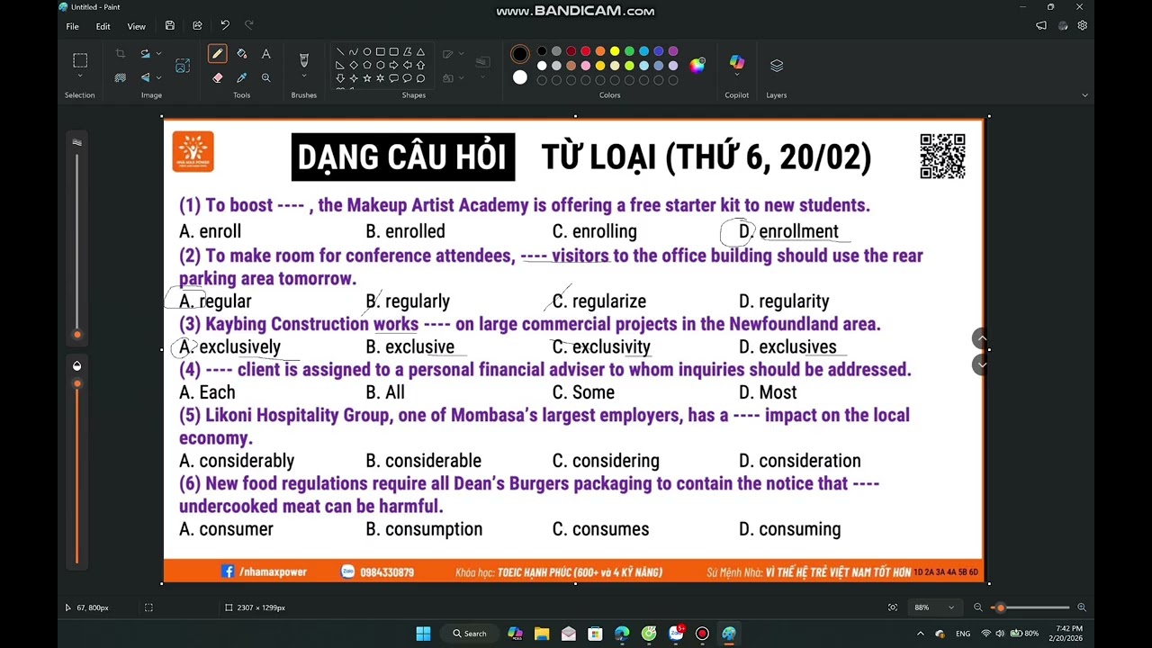Image resolution: width=1152 pixels, height=648 pixels.
Task: Click the ENG language indicator
Action: click(x=963, y=634)
